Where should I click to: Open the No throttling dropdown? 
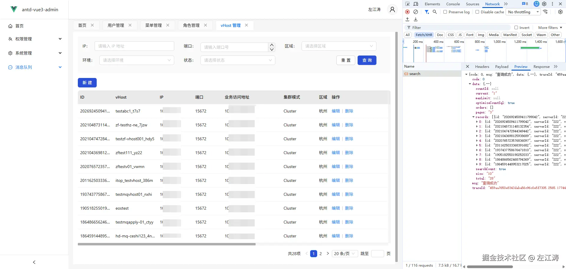[523, 12]
